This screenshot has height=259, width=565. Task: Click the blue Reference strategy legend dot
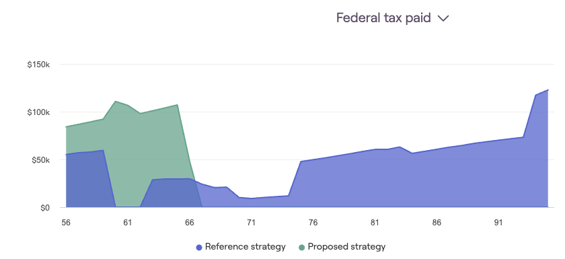coord(199,248)
